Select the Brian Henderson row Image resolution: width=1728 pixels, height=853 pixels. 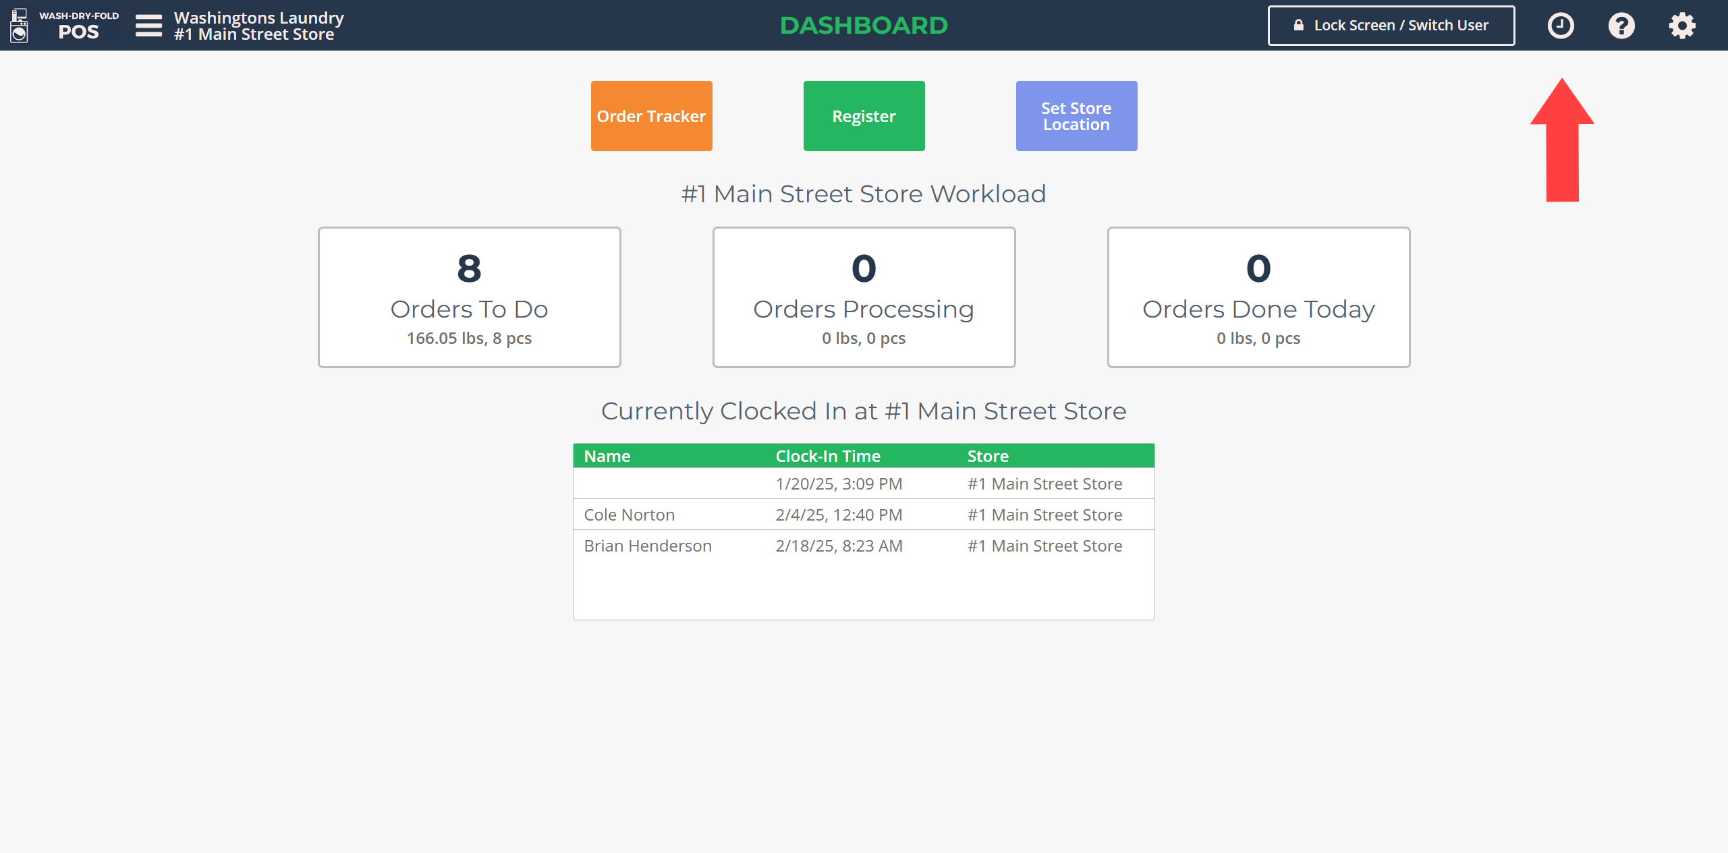pos(864,546)
